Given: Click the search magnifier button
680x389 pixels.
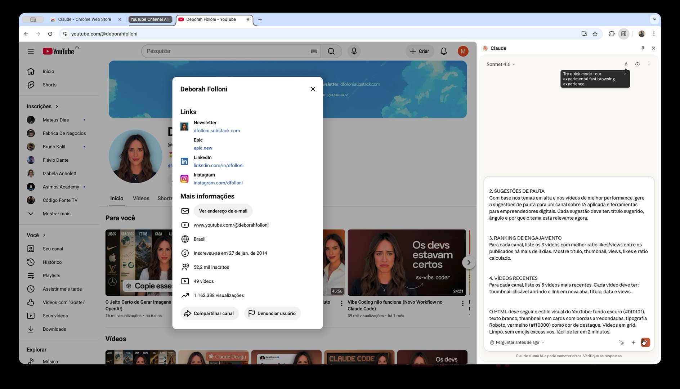Looking at the screenshot, I should click(331, 51).
